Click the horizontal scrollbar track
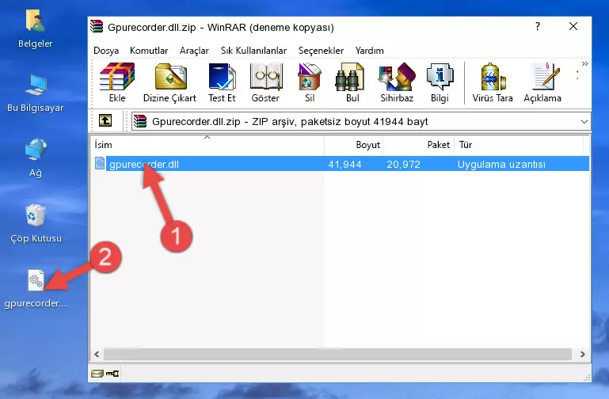The image size is (609, 399). point(337,354)
